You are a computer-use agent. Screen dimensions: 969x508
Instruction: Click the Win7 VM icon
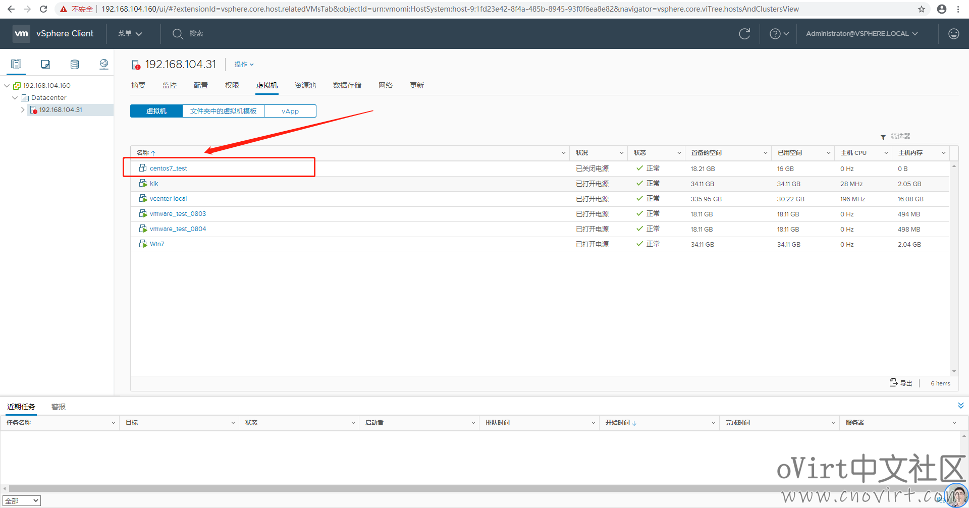(143, 244)
